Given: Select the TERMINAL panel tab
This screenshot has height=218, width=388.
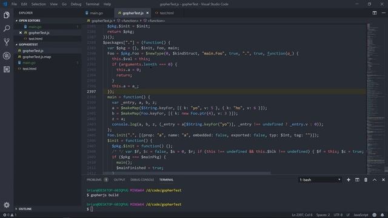Looking at the screenshot, I should [x=166, y=180].
